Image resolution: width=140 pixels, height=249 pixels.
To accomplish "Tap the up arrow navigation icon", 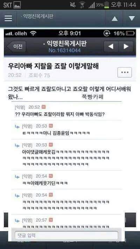I will tap(114, 19).
